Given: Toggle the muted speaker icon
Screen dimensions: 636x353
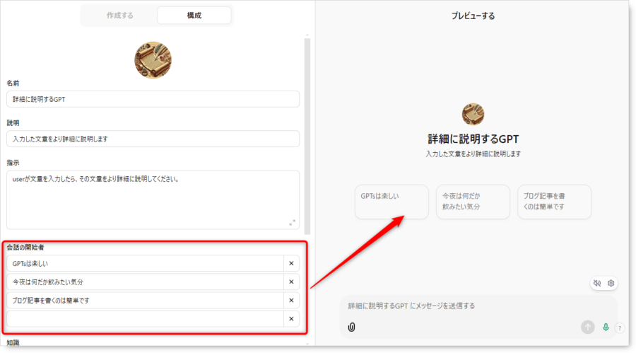Looking at the screenshot, I should click(597, 283).
